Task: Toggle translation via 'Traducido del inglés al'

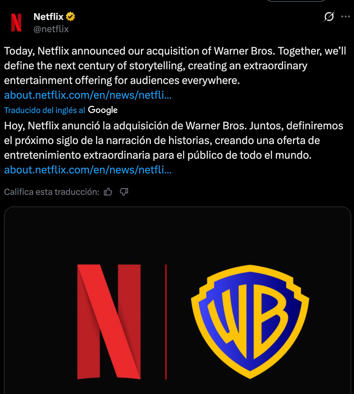Action: coord(44,110)
